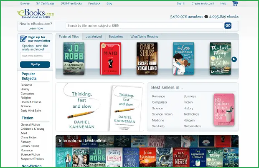Open Self-Help in Best sellers panel
Image resolution: width=259 pixels, height=168 pixels.
pyautogui.click(x=158, y=126)
